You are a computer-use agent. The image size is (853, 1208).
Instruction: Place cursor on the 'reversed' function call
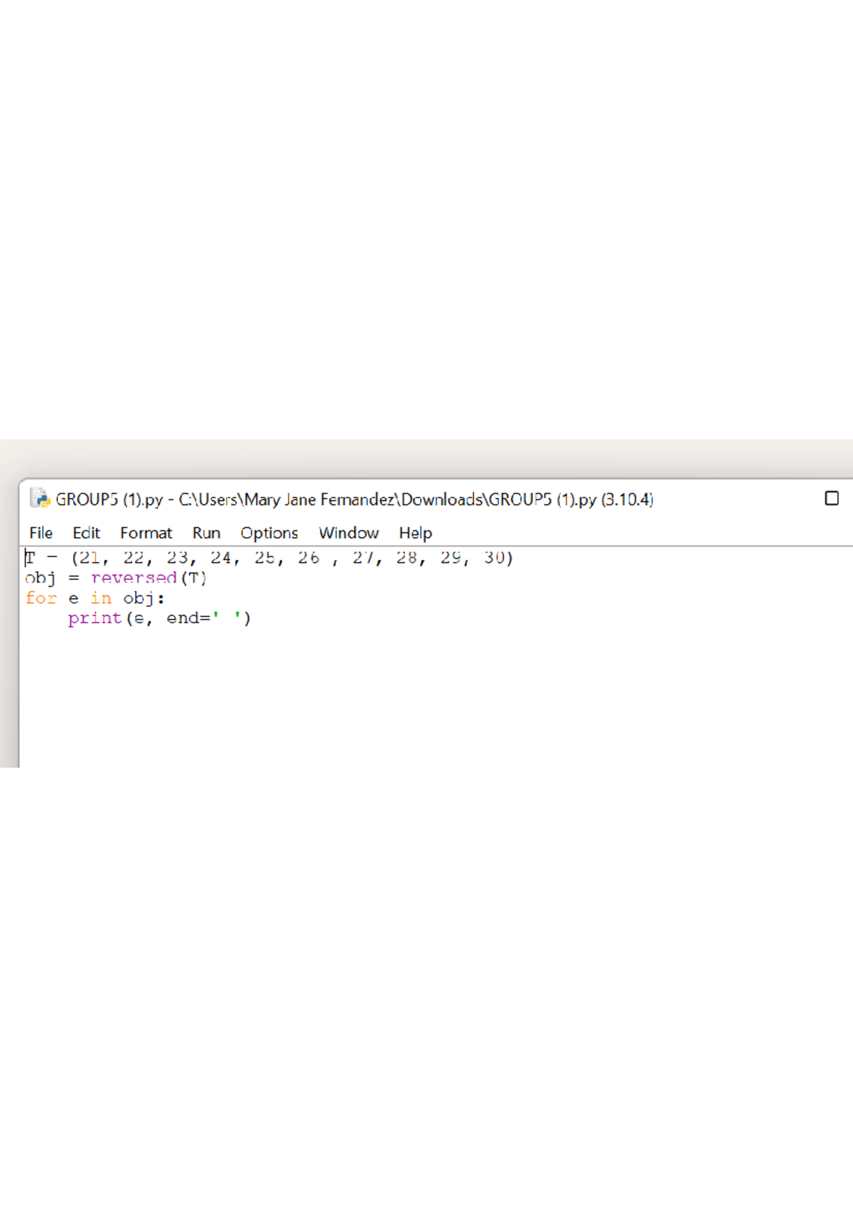[134, 578]
